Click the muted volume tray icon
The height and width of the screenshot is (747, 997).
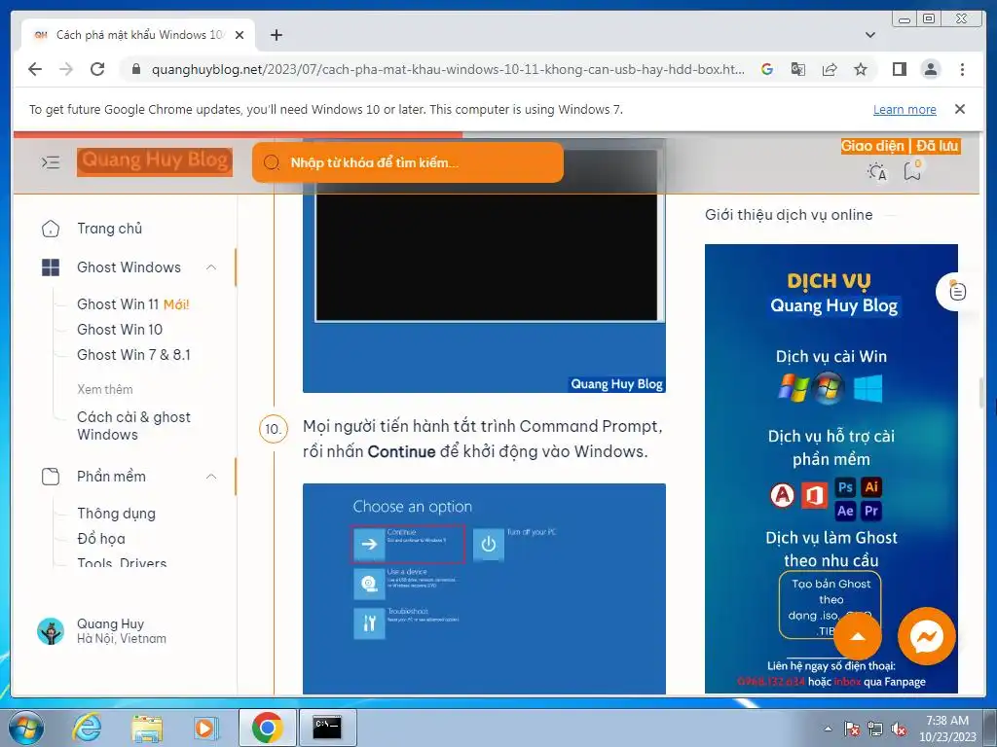899,729
